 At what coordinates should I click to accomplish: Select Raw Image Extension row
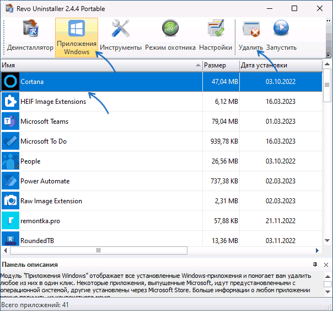point(162,201)
